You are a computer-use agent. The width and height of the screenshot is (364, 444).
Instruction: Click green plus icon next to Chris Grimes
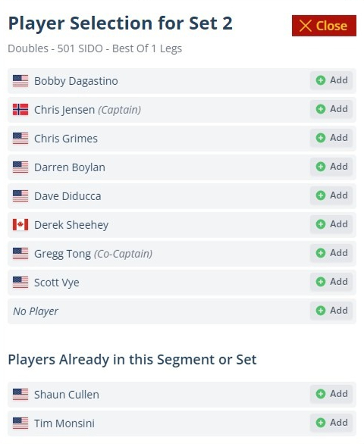321,138
